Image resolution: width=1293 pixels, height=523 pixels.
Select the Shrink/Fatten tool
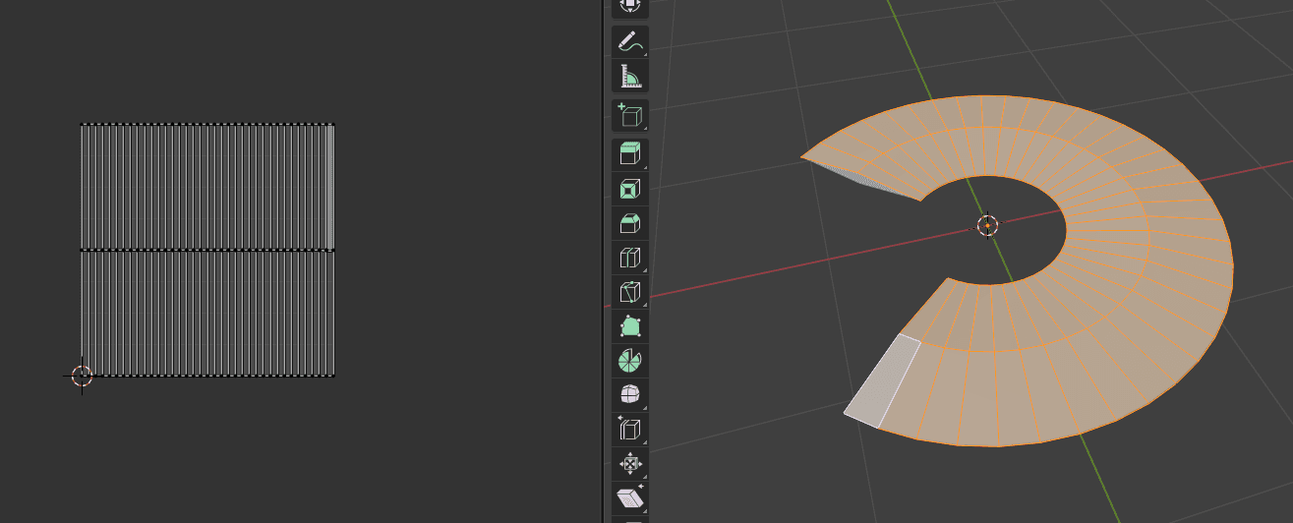click(630, 463)
